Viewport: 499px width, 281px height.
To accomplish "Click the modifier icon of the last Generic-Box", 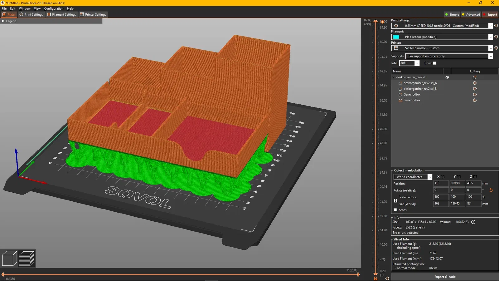I will (400, 100).
